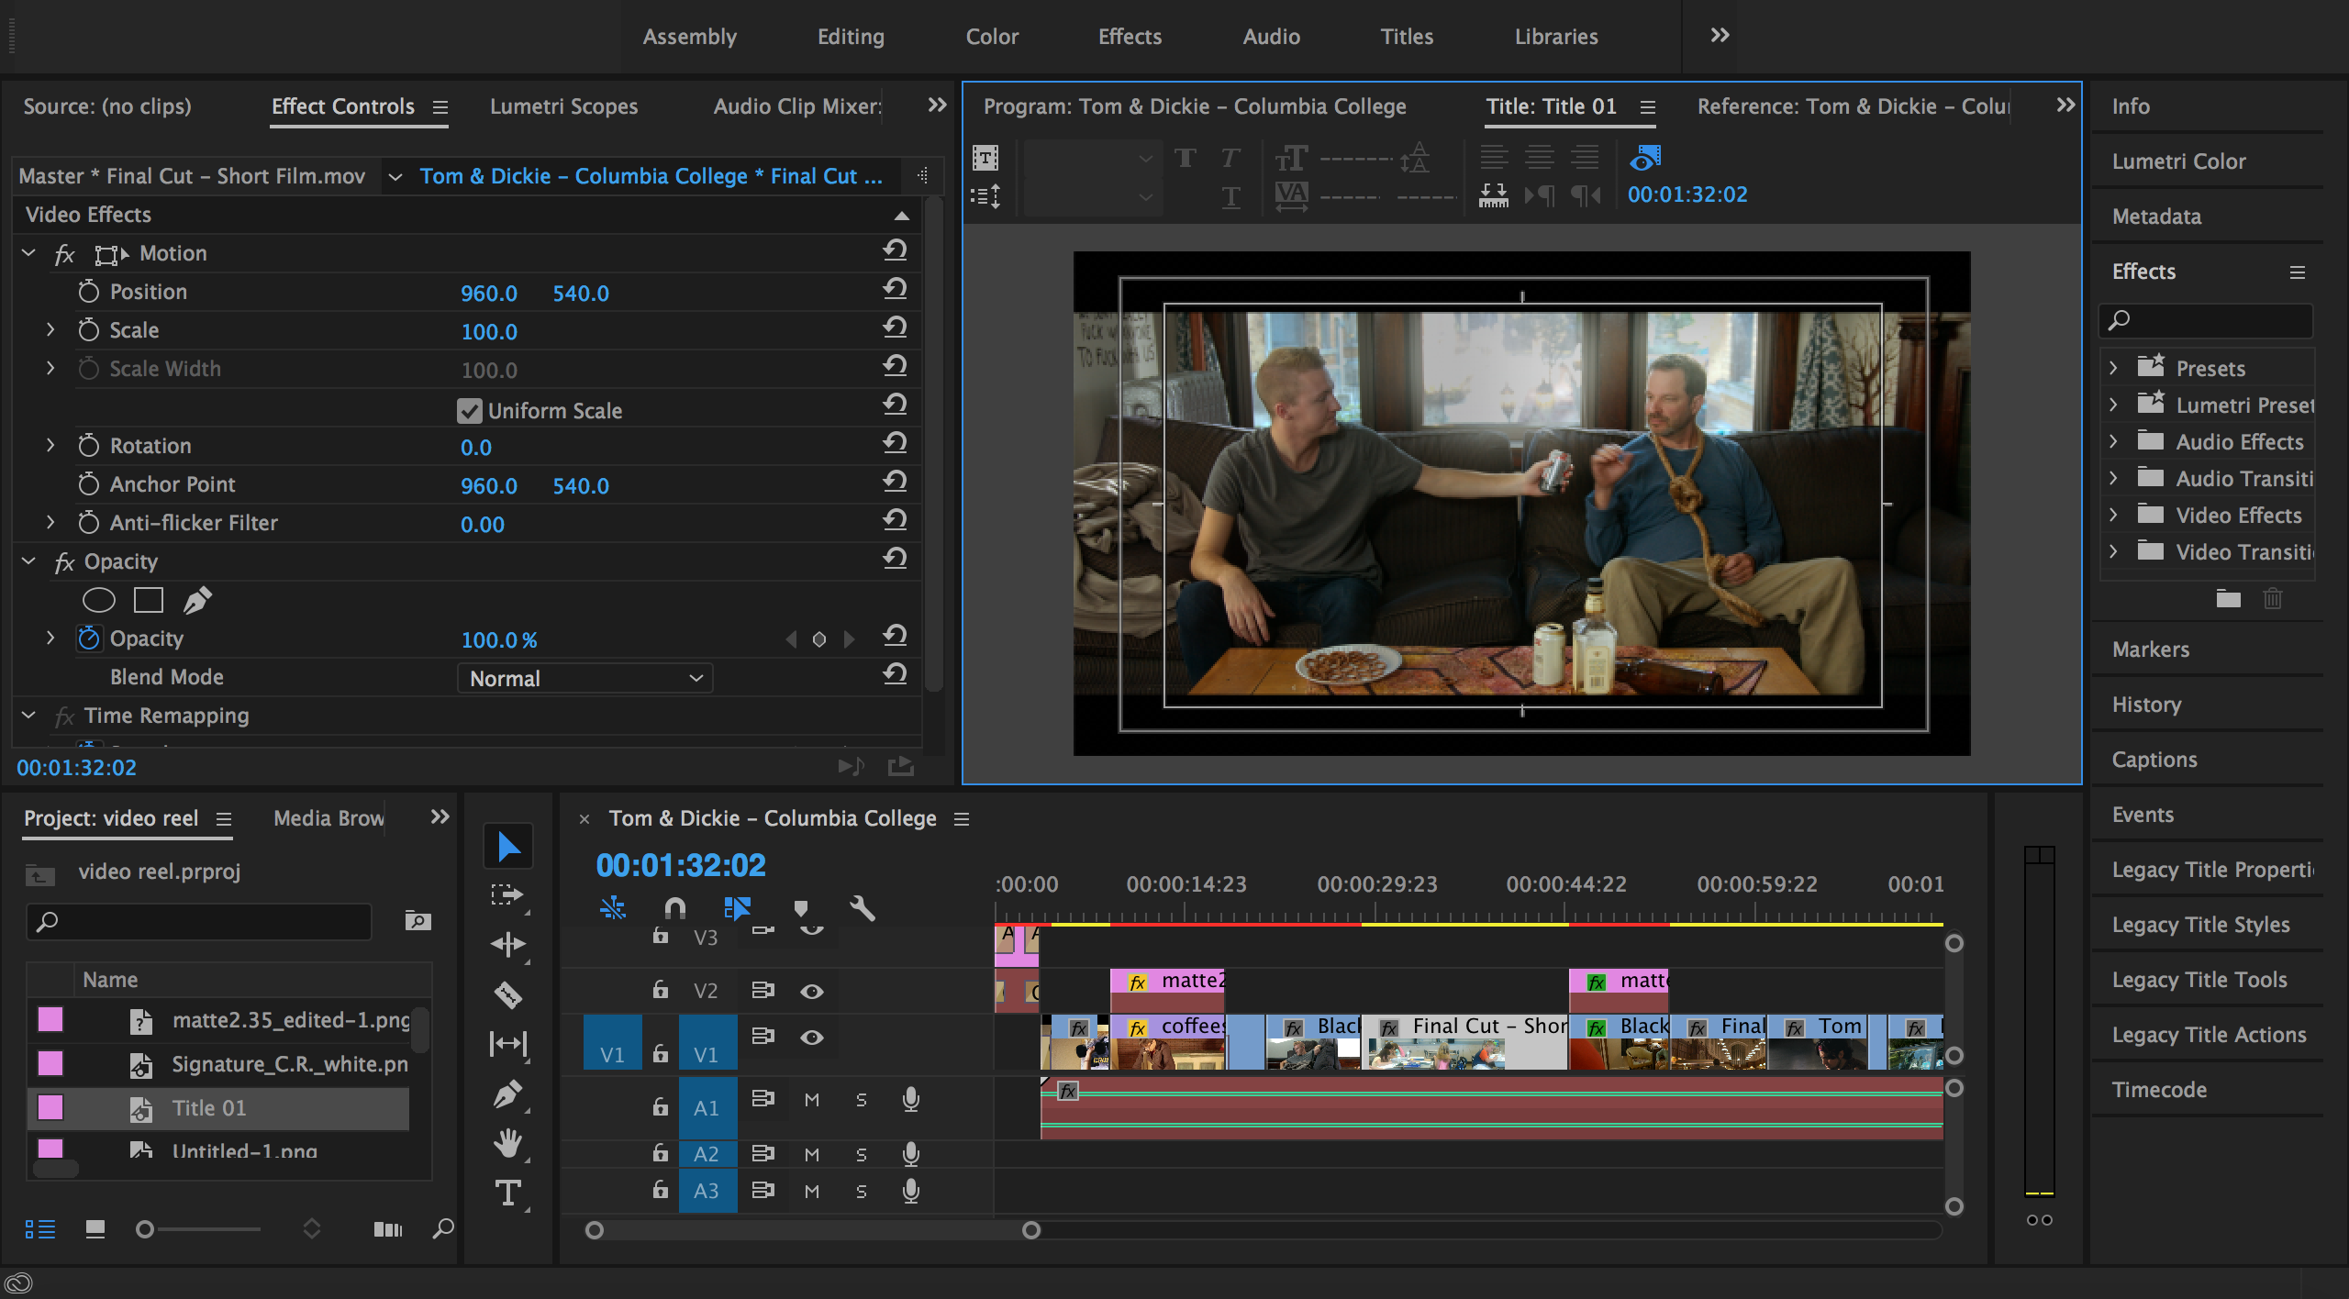Open the Blend Mode dropdown
The image size is (2349, 1299).
tap(584, 678)
